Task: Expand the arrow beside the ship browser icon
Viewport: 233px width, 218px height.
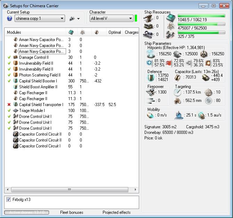Action: coord(78,19)
